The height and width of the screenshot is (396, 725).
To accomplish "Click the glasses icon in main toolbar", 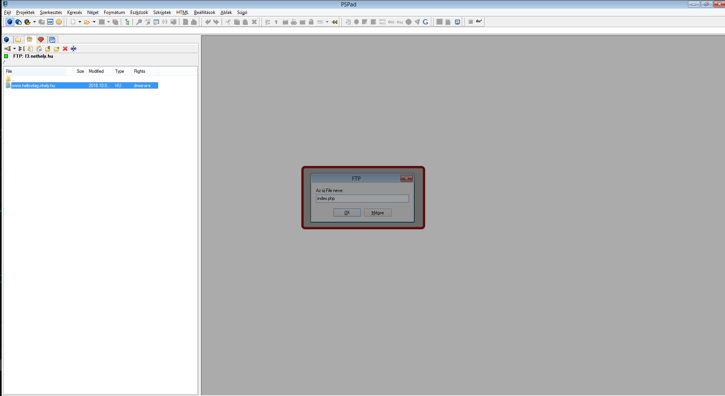I will 479,21.
